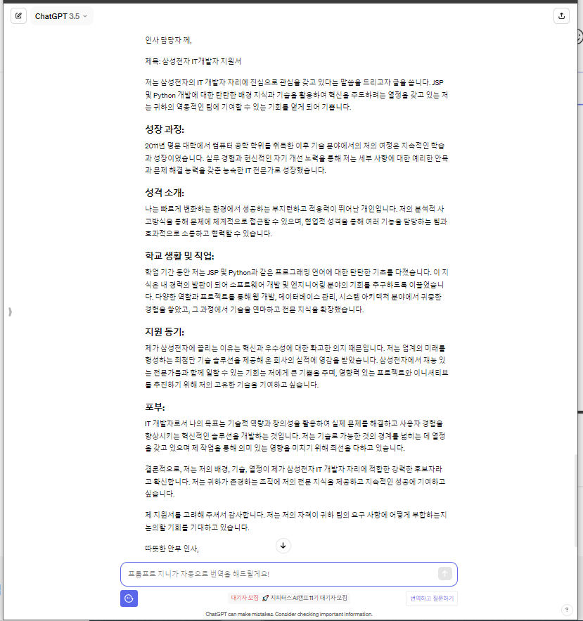
Task: Click the scroll-to-bottom arrow button
Action: pyautogui.click(x=283, y=546)
